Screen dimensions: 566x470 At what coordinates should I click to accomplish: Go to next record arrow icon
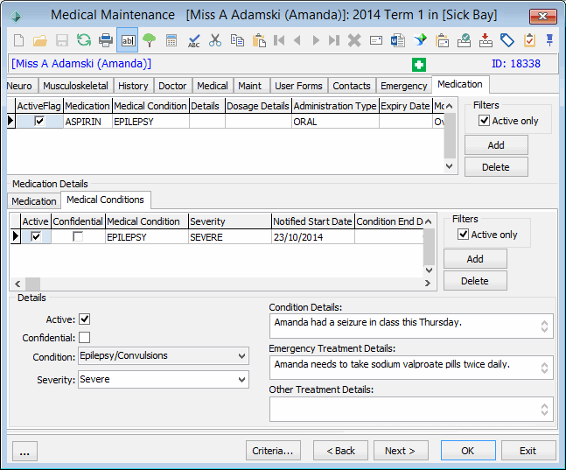coord(316,40)
